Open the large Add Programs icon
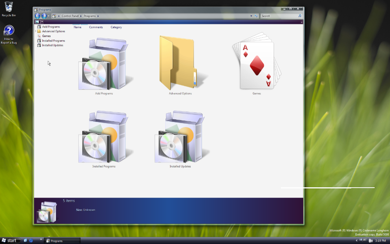390x244 pixels. [104, 64]
